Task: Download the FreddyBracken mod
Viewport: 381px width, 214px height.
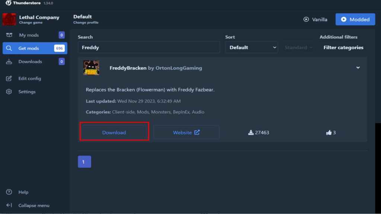Action: coord(114,133)
